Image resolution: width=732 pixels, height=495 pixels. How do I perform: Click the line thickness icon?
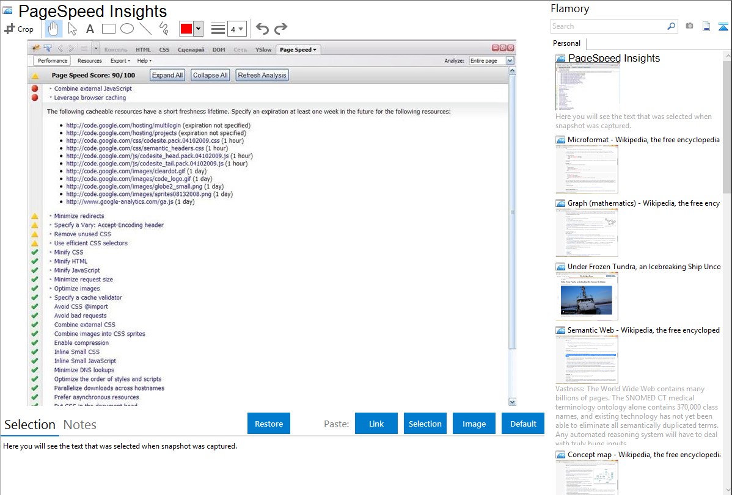click(x=218, y=29)
